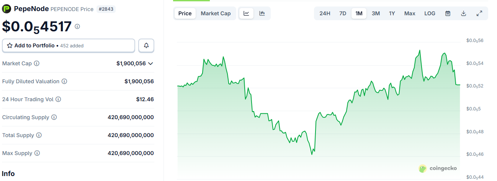Click the Circulating Supply info icon

(x=54, y=117)
